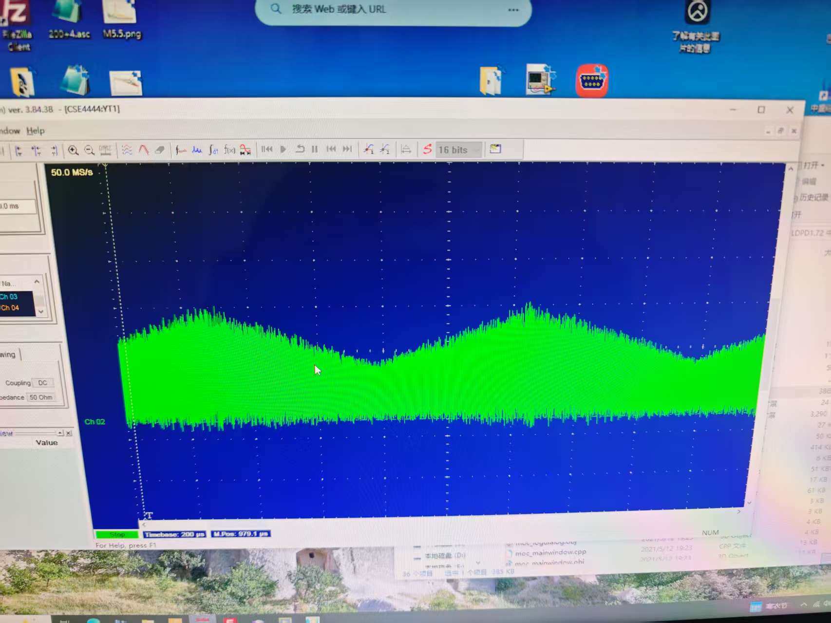The image size is (831, 623).
Task: Click moc_mainwindow.cpp in the Explorer window
Action: click(550, 552)
